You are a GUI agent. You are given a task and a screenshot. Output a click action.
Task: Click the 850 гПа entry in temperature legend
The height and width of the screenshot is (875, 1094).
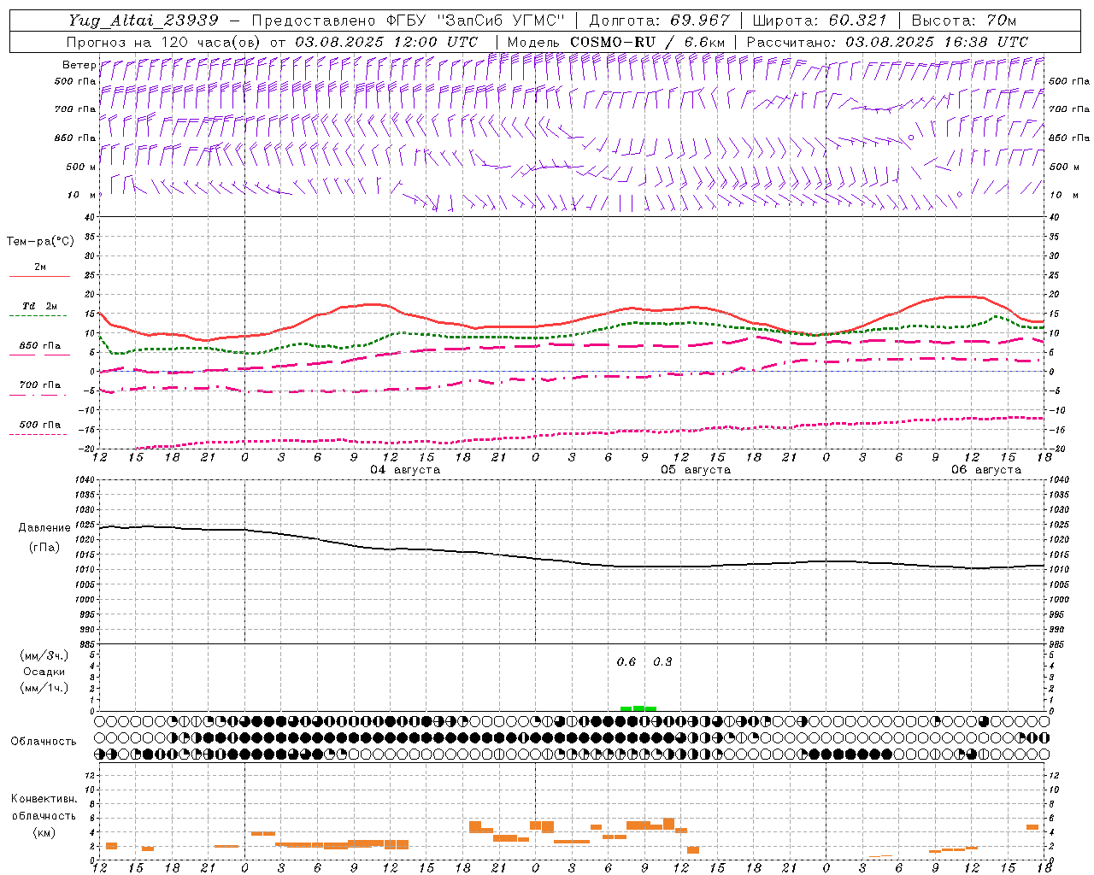point(39,346)
